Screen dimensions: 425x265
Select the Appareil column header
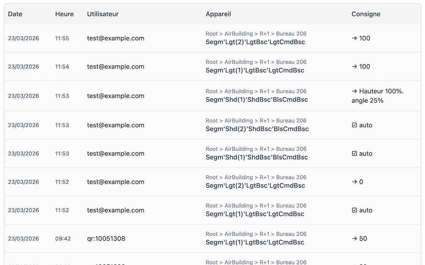pyautogui.click(x=218, y=14)
